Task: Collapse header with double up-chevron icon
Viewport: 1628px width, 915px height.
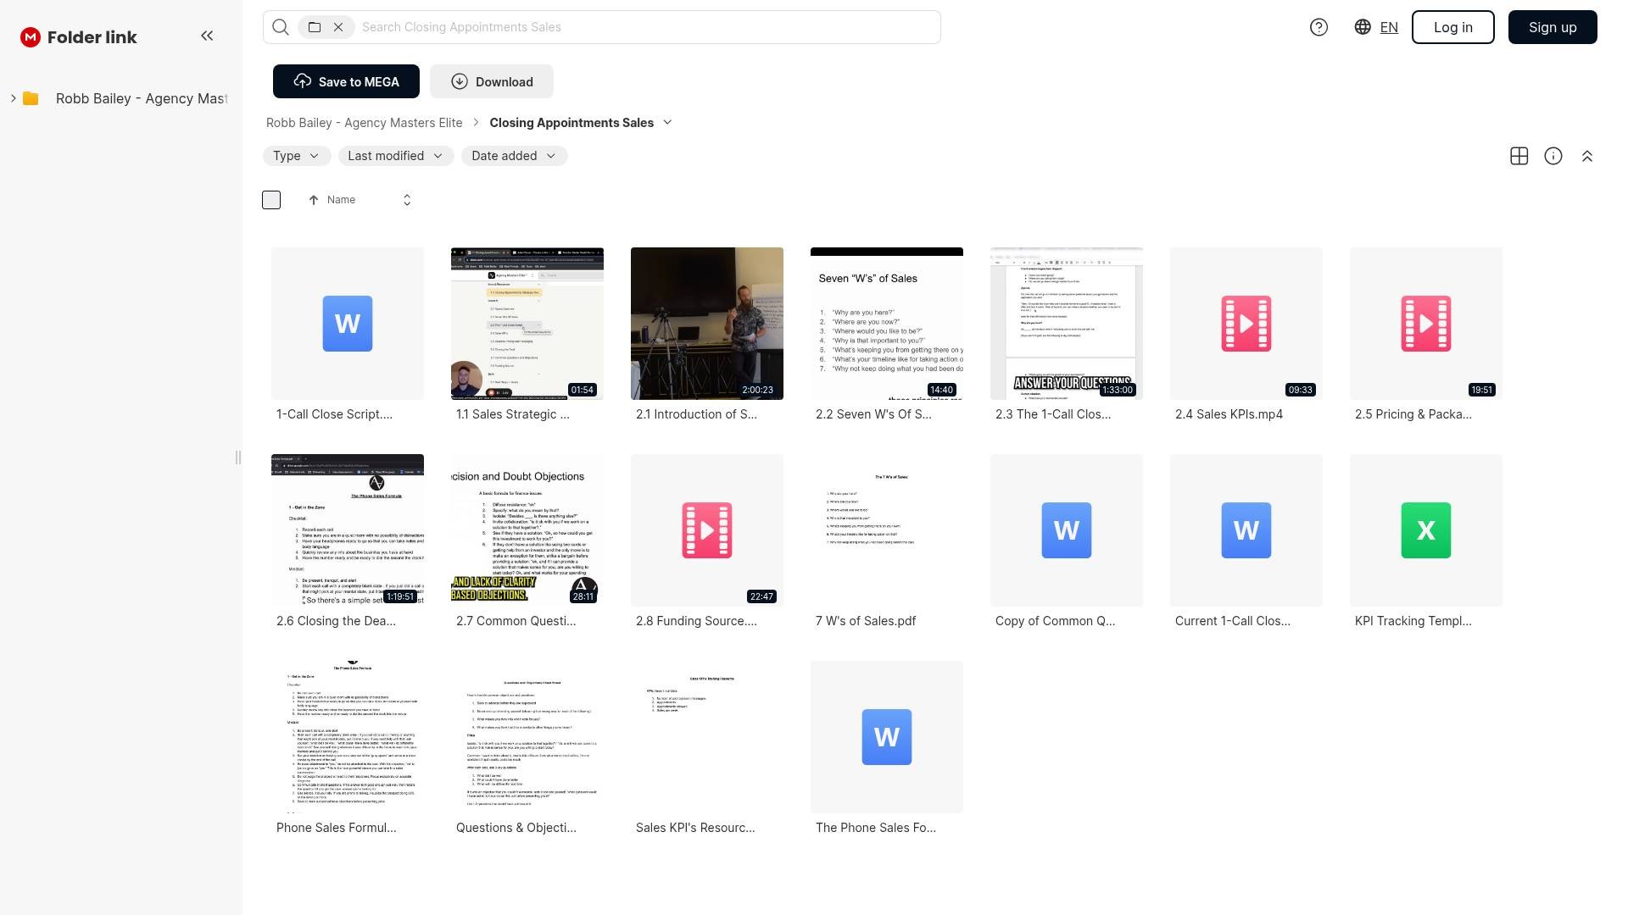Action: coord(1587,156)
